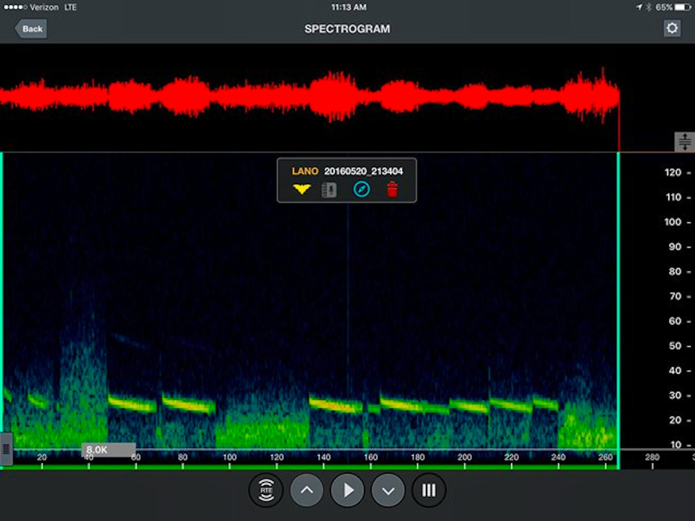Tap the 11:13 AM clock
This screenshot has height=521, width=695.
[x=349, y=7]
